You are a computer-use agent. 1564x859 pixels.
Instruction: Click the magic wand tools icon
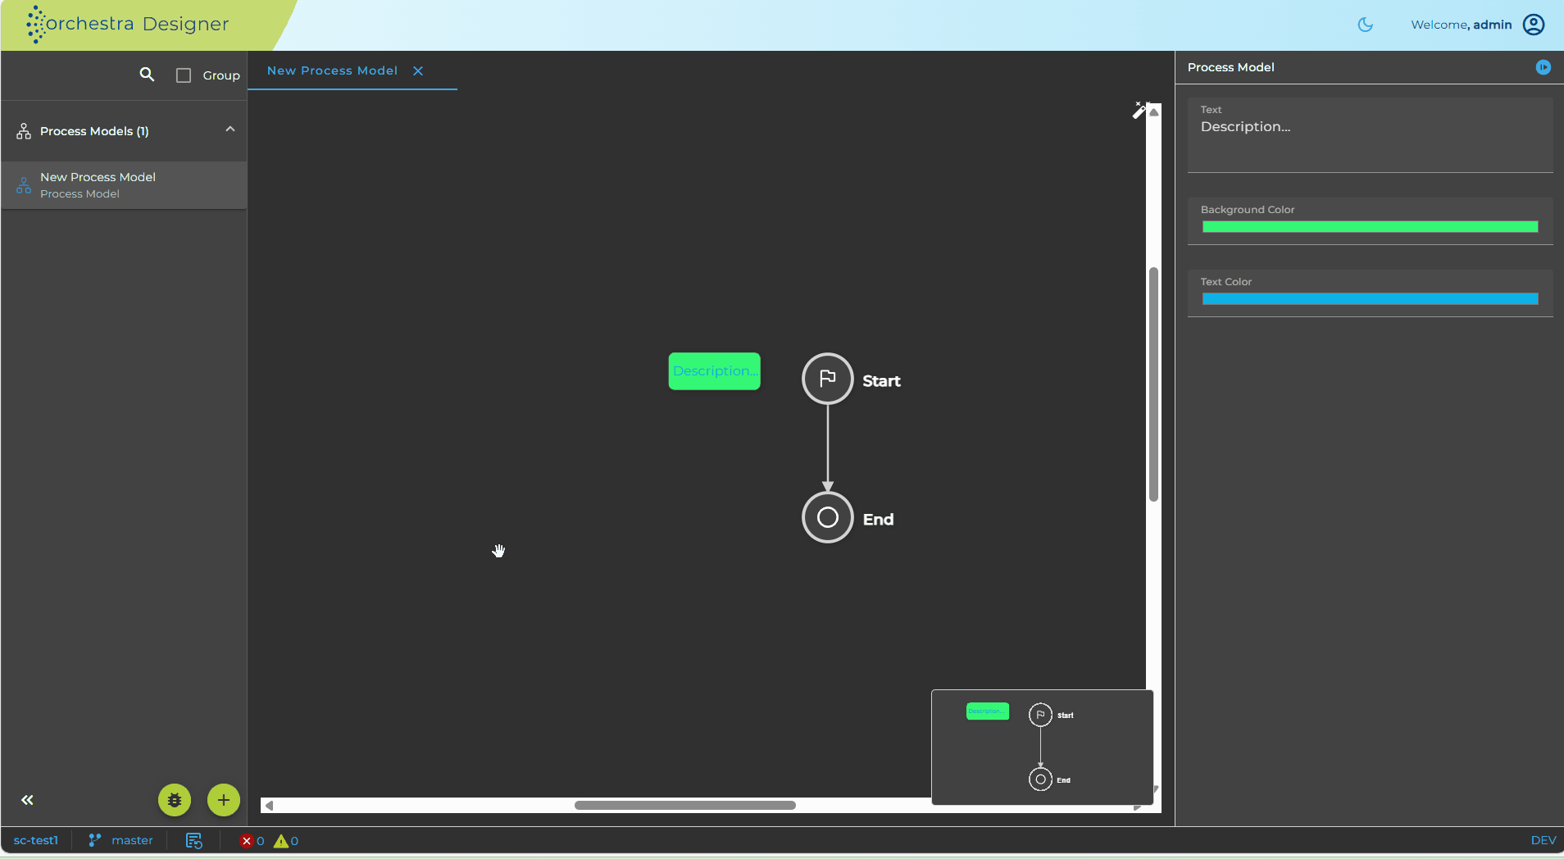(x=1139, y=111)
